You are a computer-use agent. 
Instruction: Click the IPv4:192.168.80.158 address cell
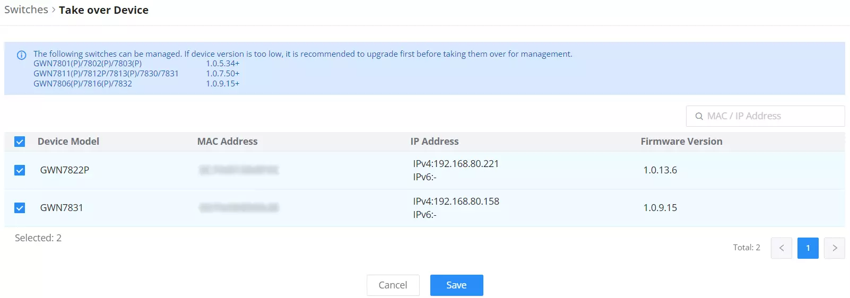(x=456, y=201)
